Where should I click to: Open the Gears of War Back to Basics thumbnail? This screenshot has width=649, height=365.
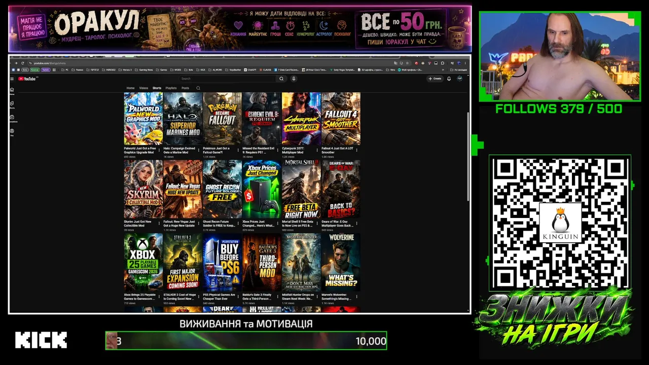point(341,189)
